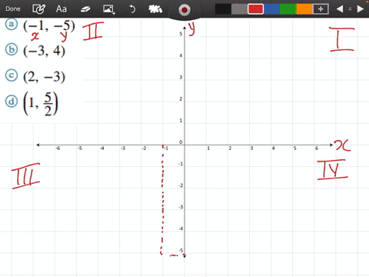
Task: Click the circled letter a label
Action: 12,24
